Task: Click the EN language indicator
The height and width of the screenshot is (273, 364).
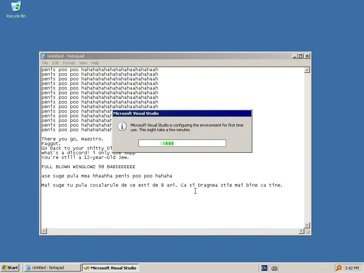Action: 264,268
